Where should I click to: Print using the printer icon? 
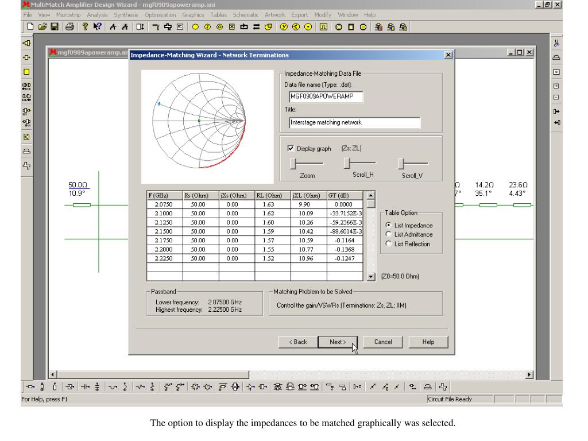click(69, 26)
